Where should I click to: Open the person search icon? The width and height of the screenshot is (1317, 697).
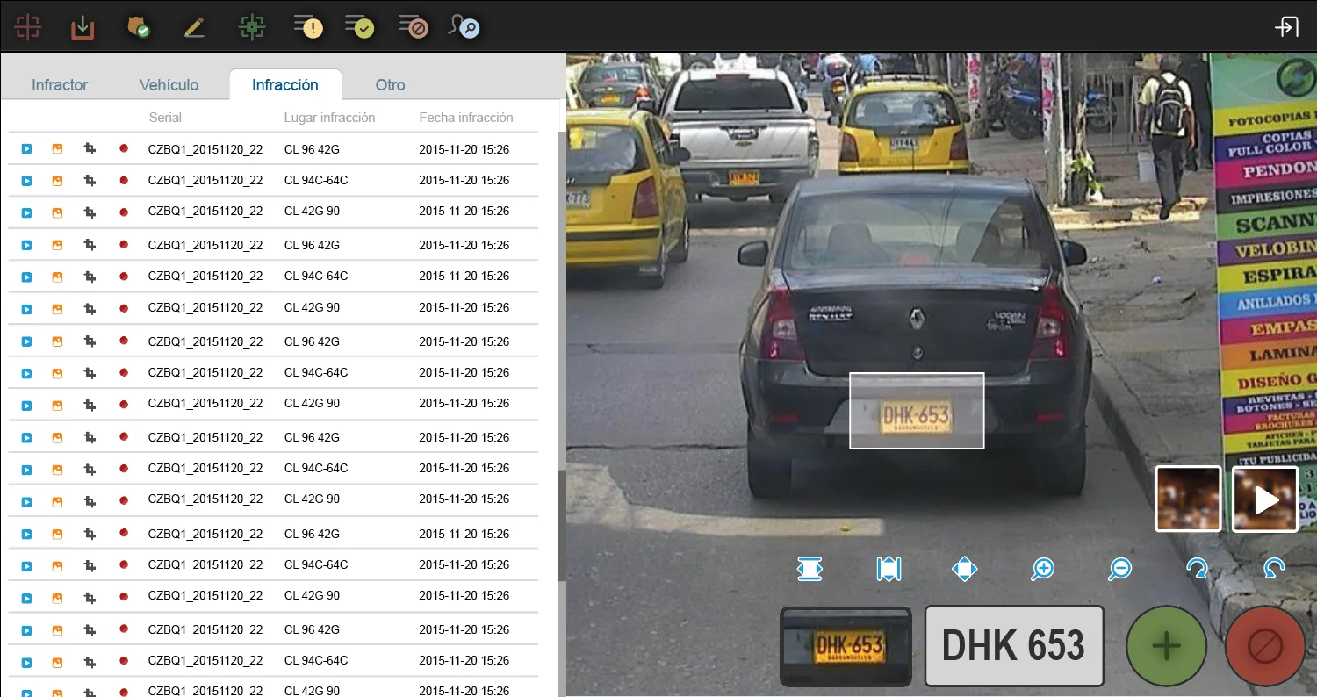pos(464,27)
